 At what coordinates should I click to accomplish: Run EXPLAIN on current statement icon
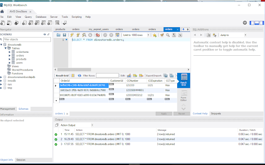pos(84,35)
